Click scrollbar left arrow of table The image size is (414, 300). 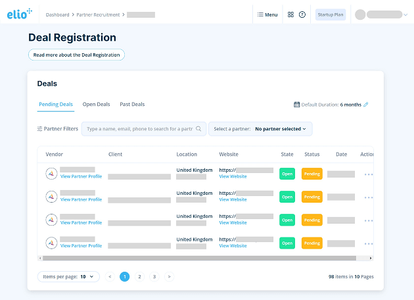(x=40, y=258)
